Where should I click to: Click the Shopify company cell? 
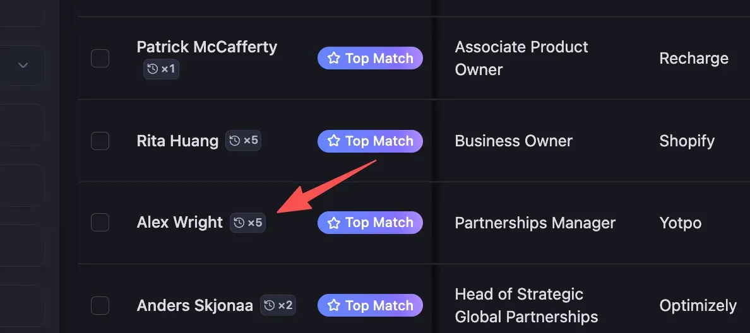click(687, 141)
